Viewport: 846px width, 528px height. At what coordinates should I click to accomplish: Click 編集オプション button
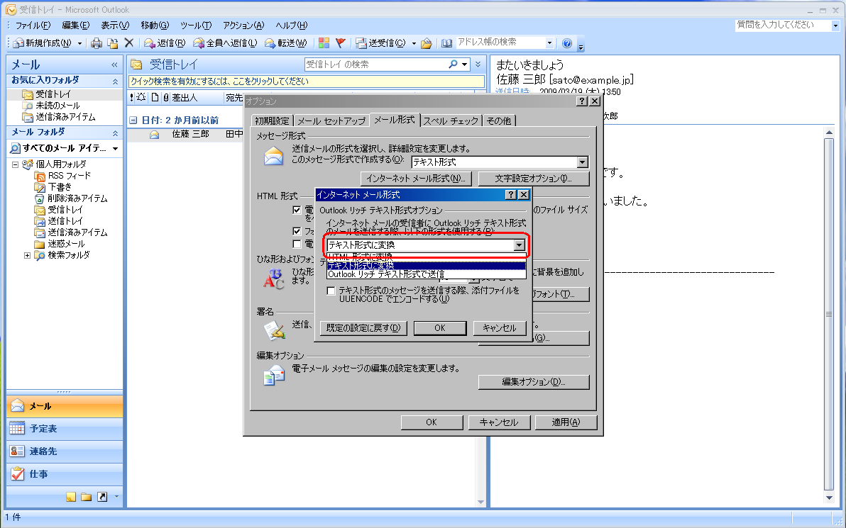click(x=534, y=382)
